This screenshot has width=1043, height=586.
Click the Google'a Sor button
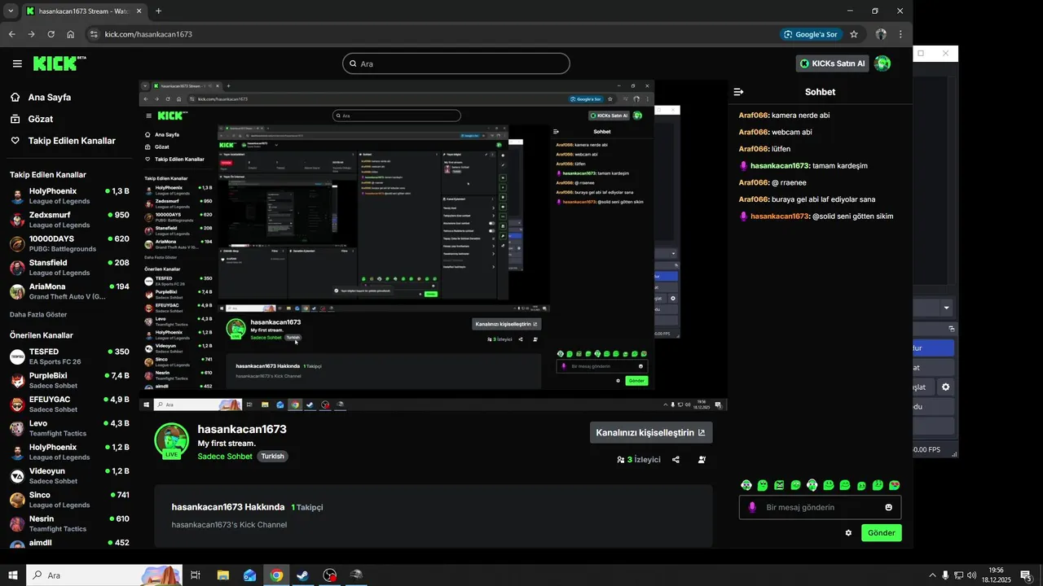pos(811,34)
